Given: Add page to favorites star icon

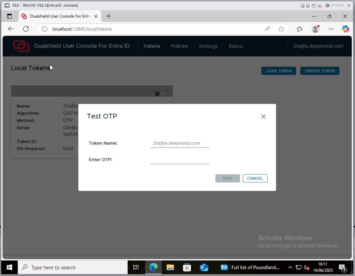Looking at the screenshot, I should pos(281,29).
